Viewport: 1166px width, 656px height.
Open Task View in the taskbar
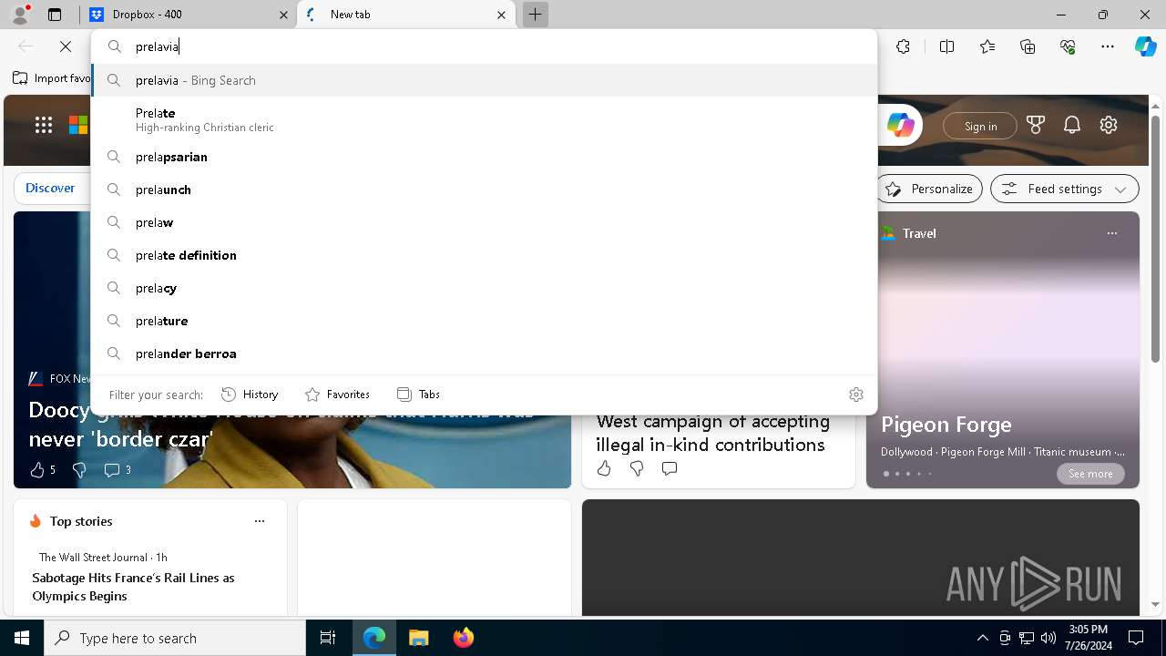click(328, 638)
